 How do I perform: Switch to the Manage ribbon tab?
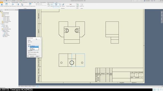pos(31,2)
